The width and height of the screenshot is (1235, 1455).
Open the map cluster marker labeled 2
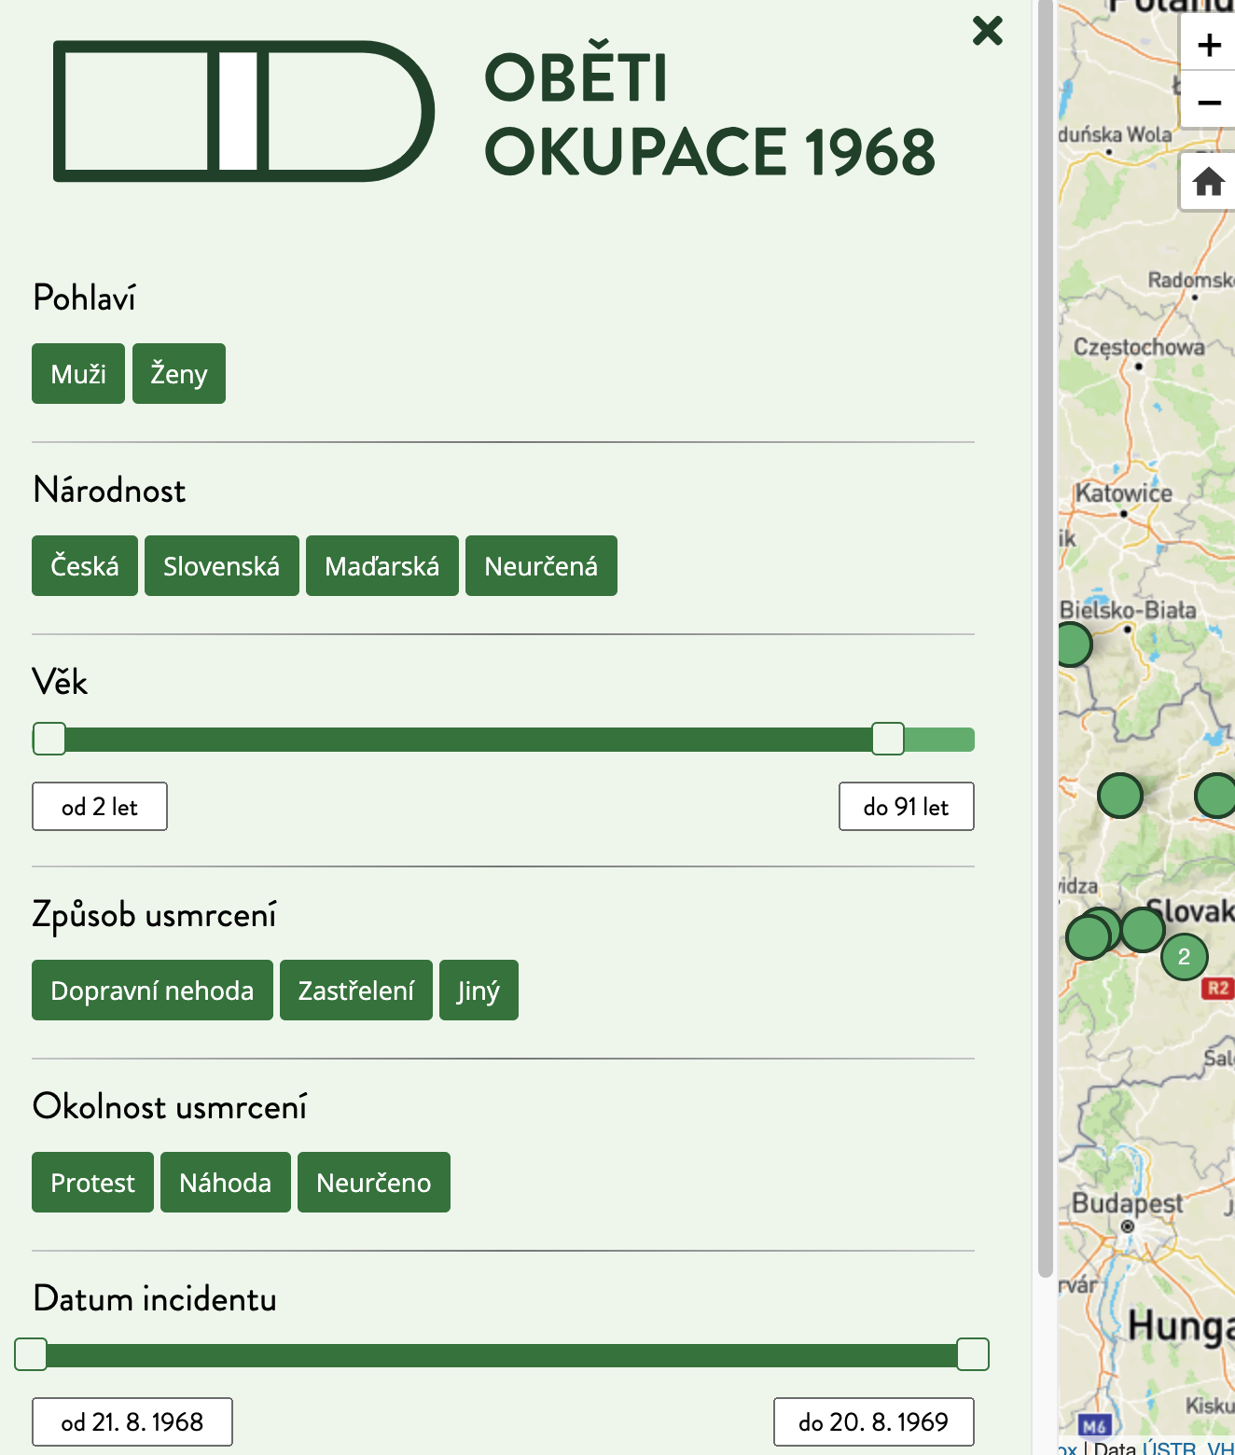(x=1184, y=956)
